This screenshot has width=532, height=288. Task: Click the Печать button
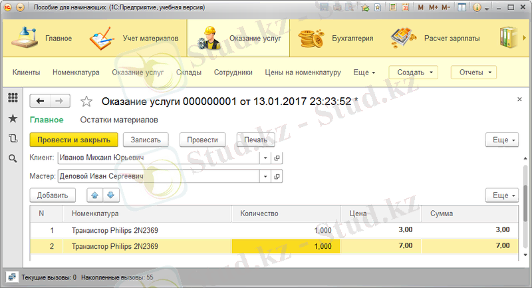(x=255, y=140)
